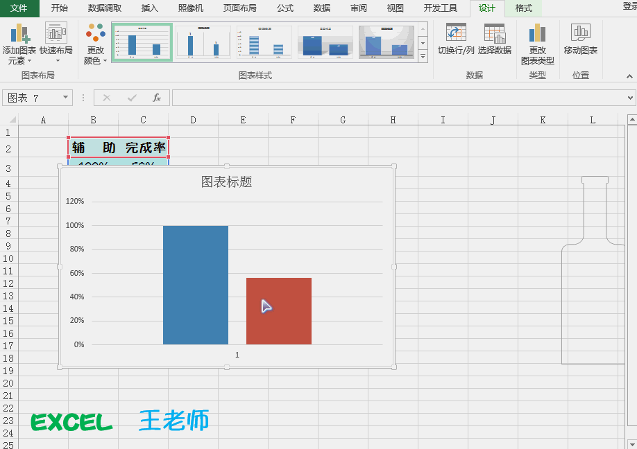This screenshot has height=449, width=637.
Task: Open the Add Chart Element menu
Action: click(19, 44)
